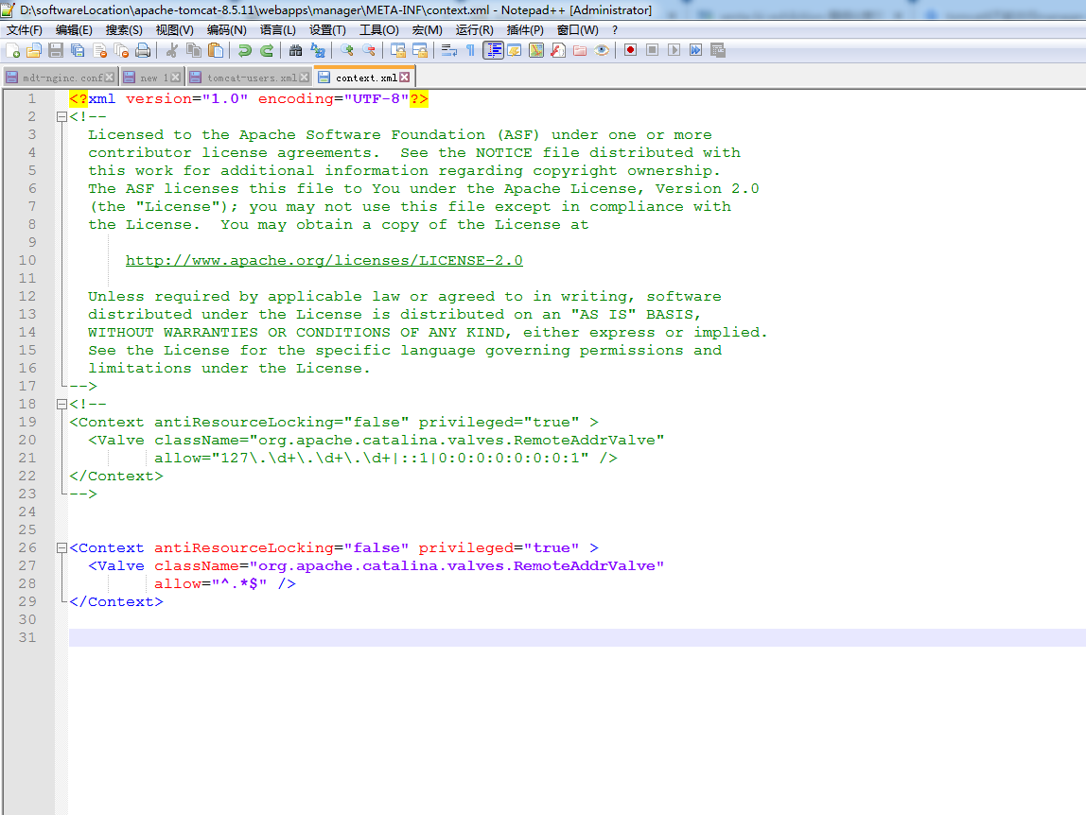Click the Replace toolbar icon
Image resolution: width=1086 pixels, height=815 pixels.
318,50
